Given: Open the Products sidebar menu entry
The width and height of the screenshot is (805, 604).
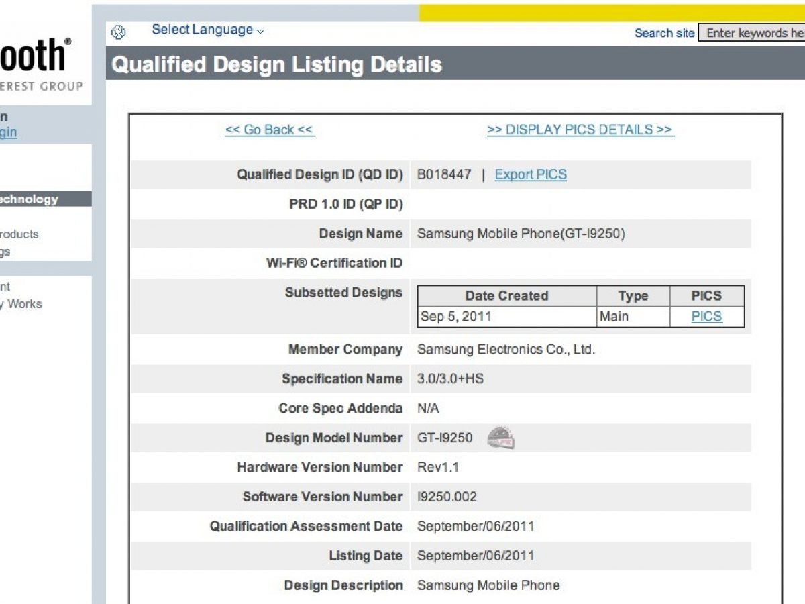Looking at the screenshot, I should tap(19, 234).
